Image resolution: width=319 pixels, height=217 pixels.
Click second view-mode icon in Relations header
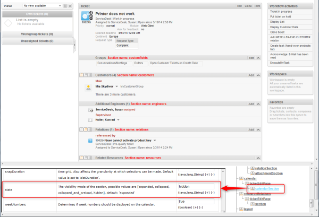[86, 129]
